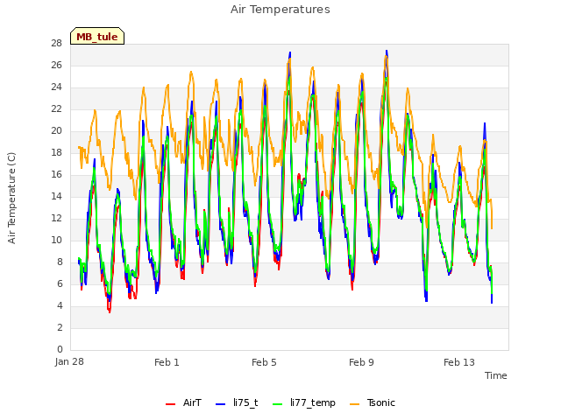Image resolution: width=561 pixels, height=420 pixels.
Task: Click the red AirT legend swatch
Action: [170, 404]
